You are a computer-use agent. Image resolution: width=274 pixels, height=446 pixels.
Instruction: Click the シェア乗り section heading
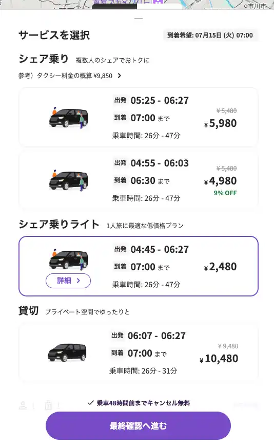pyautogui.click(x=44, y=59)
